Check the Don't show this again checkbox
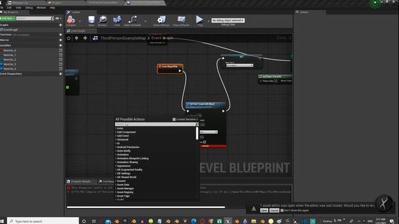The width and height of the screenshot is (399, 224). pyautogui.click(x=282, y=210)
